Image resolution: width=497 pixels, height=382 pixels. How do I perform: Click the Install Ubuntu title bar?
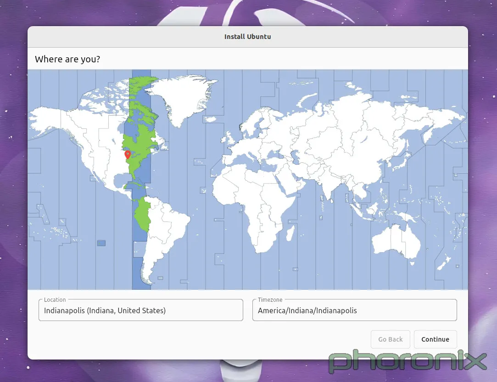(247, 37)
